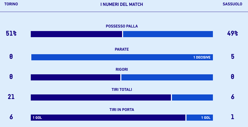Select the I NUMERI DEL MATCH title

[x=122, y=4]
